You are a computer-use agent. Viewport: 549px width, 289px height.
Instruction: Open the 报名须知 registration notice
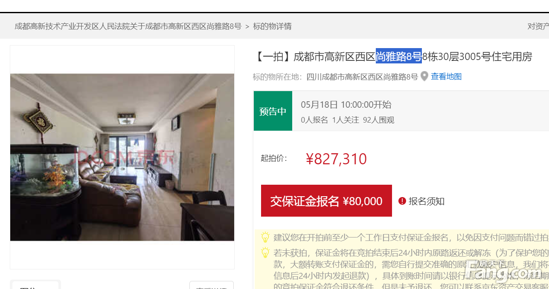[x=427, y=201]
